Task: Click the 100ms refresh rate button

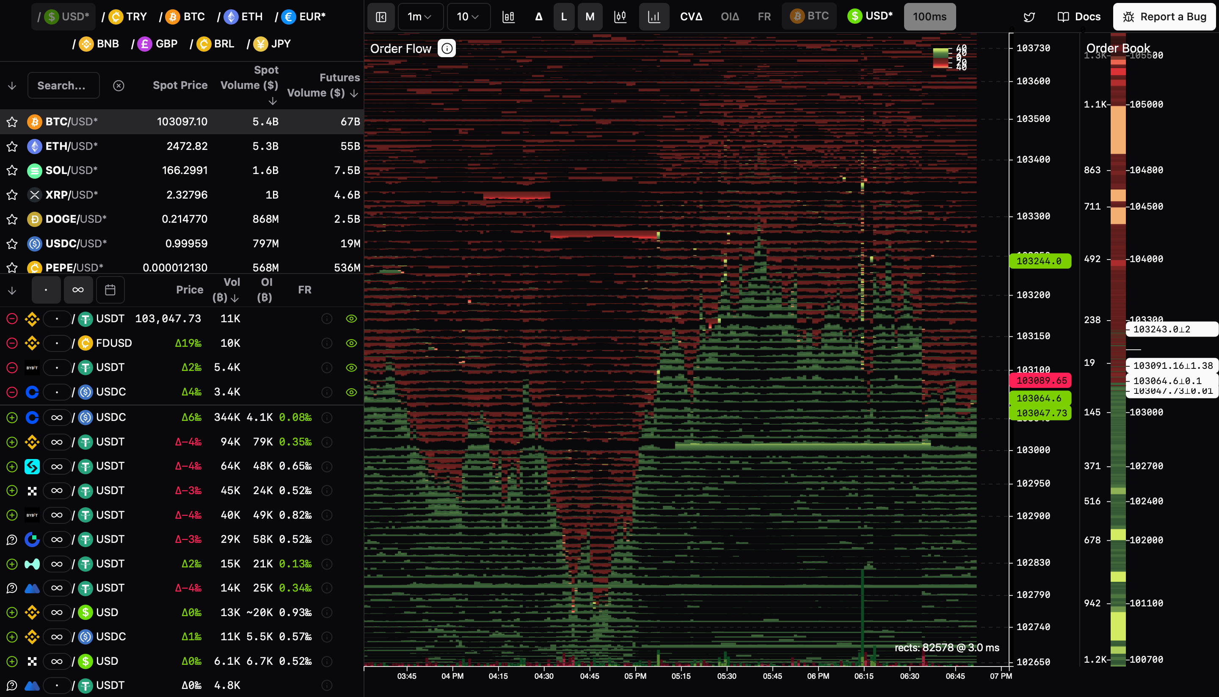Action: pos(929,17)
